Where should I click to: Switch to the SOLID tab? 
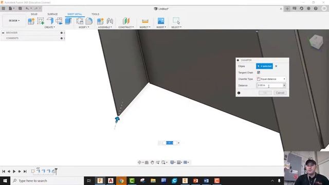click(x=34, y=14)
